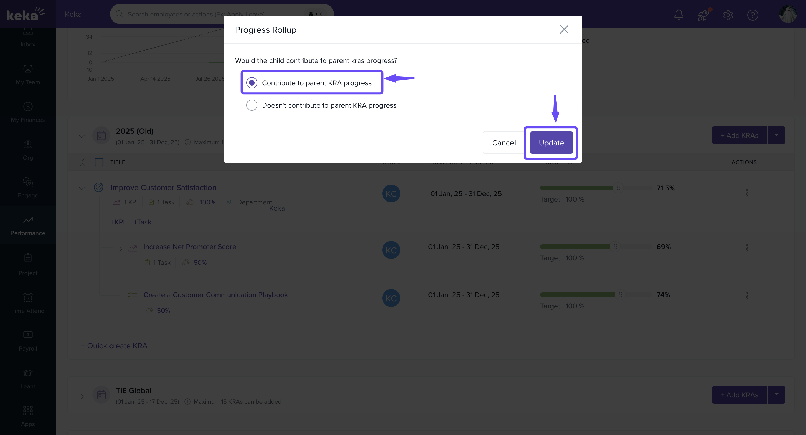Open Add KRAs dropdown arrow for 2025 (Old)
This screenshot has width=806, height=435.
point(776,135)
